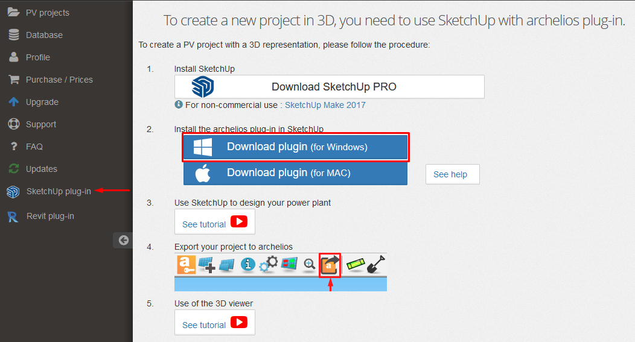Click the Windows logo on download button

tap(203, 147)
